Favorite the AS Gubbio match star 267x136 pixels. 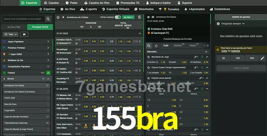tap(76, 72)
